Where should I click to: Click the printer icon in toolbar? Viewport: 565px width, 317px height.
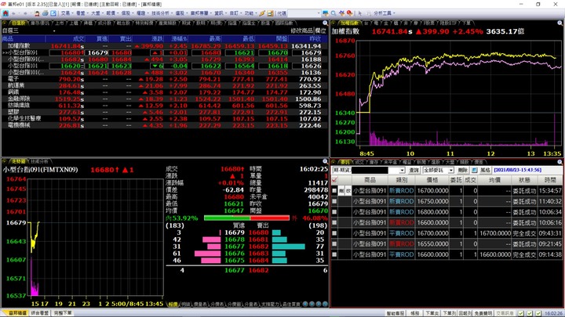point(45,13)
